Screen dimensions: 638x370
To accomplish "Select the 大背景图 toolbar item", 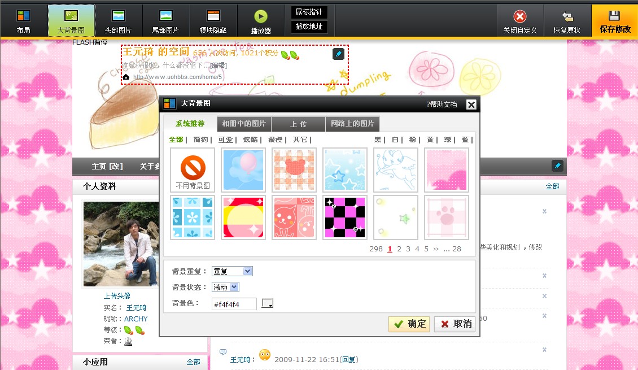I will [71, 21].
